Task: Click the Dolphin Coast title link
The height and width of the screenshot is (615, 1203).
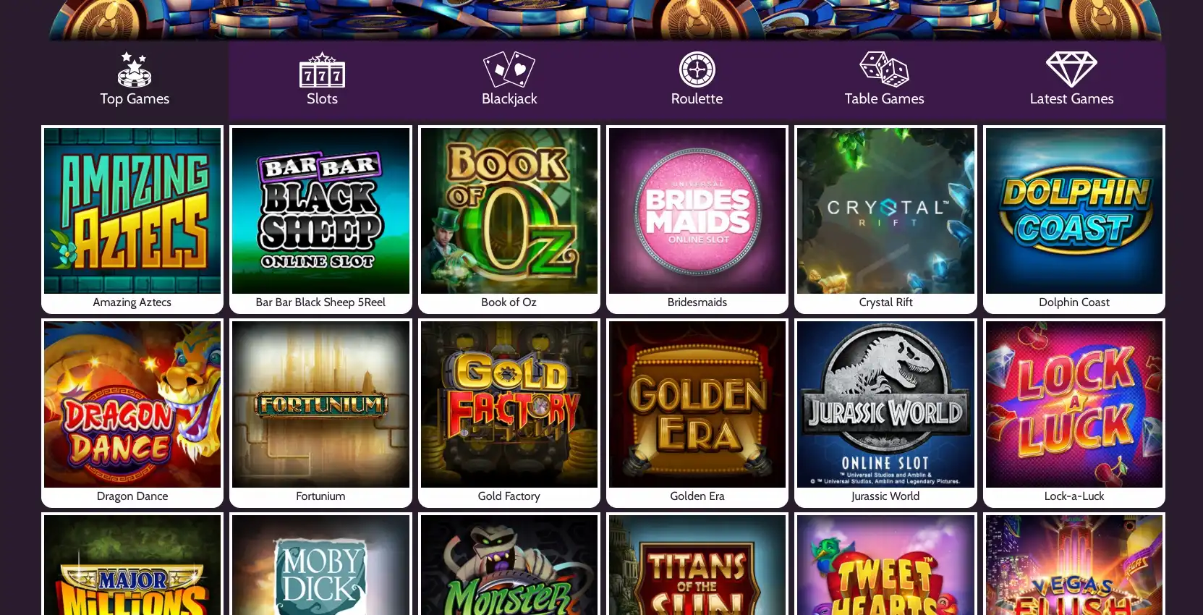Action: pos(1074,302)
